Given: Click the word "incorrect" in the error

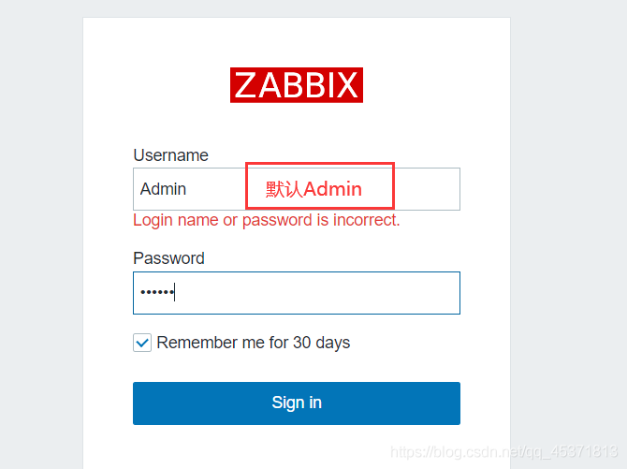Looking at the screenshot, I should tap(365, 221).
